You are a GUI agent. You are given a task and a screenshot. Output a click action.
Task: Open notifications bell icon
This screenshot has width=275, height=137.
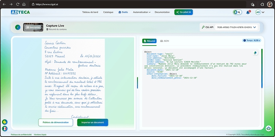248,12
